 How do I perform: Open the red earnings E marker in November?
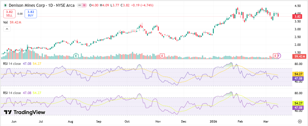click(x=162, y=56)
